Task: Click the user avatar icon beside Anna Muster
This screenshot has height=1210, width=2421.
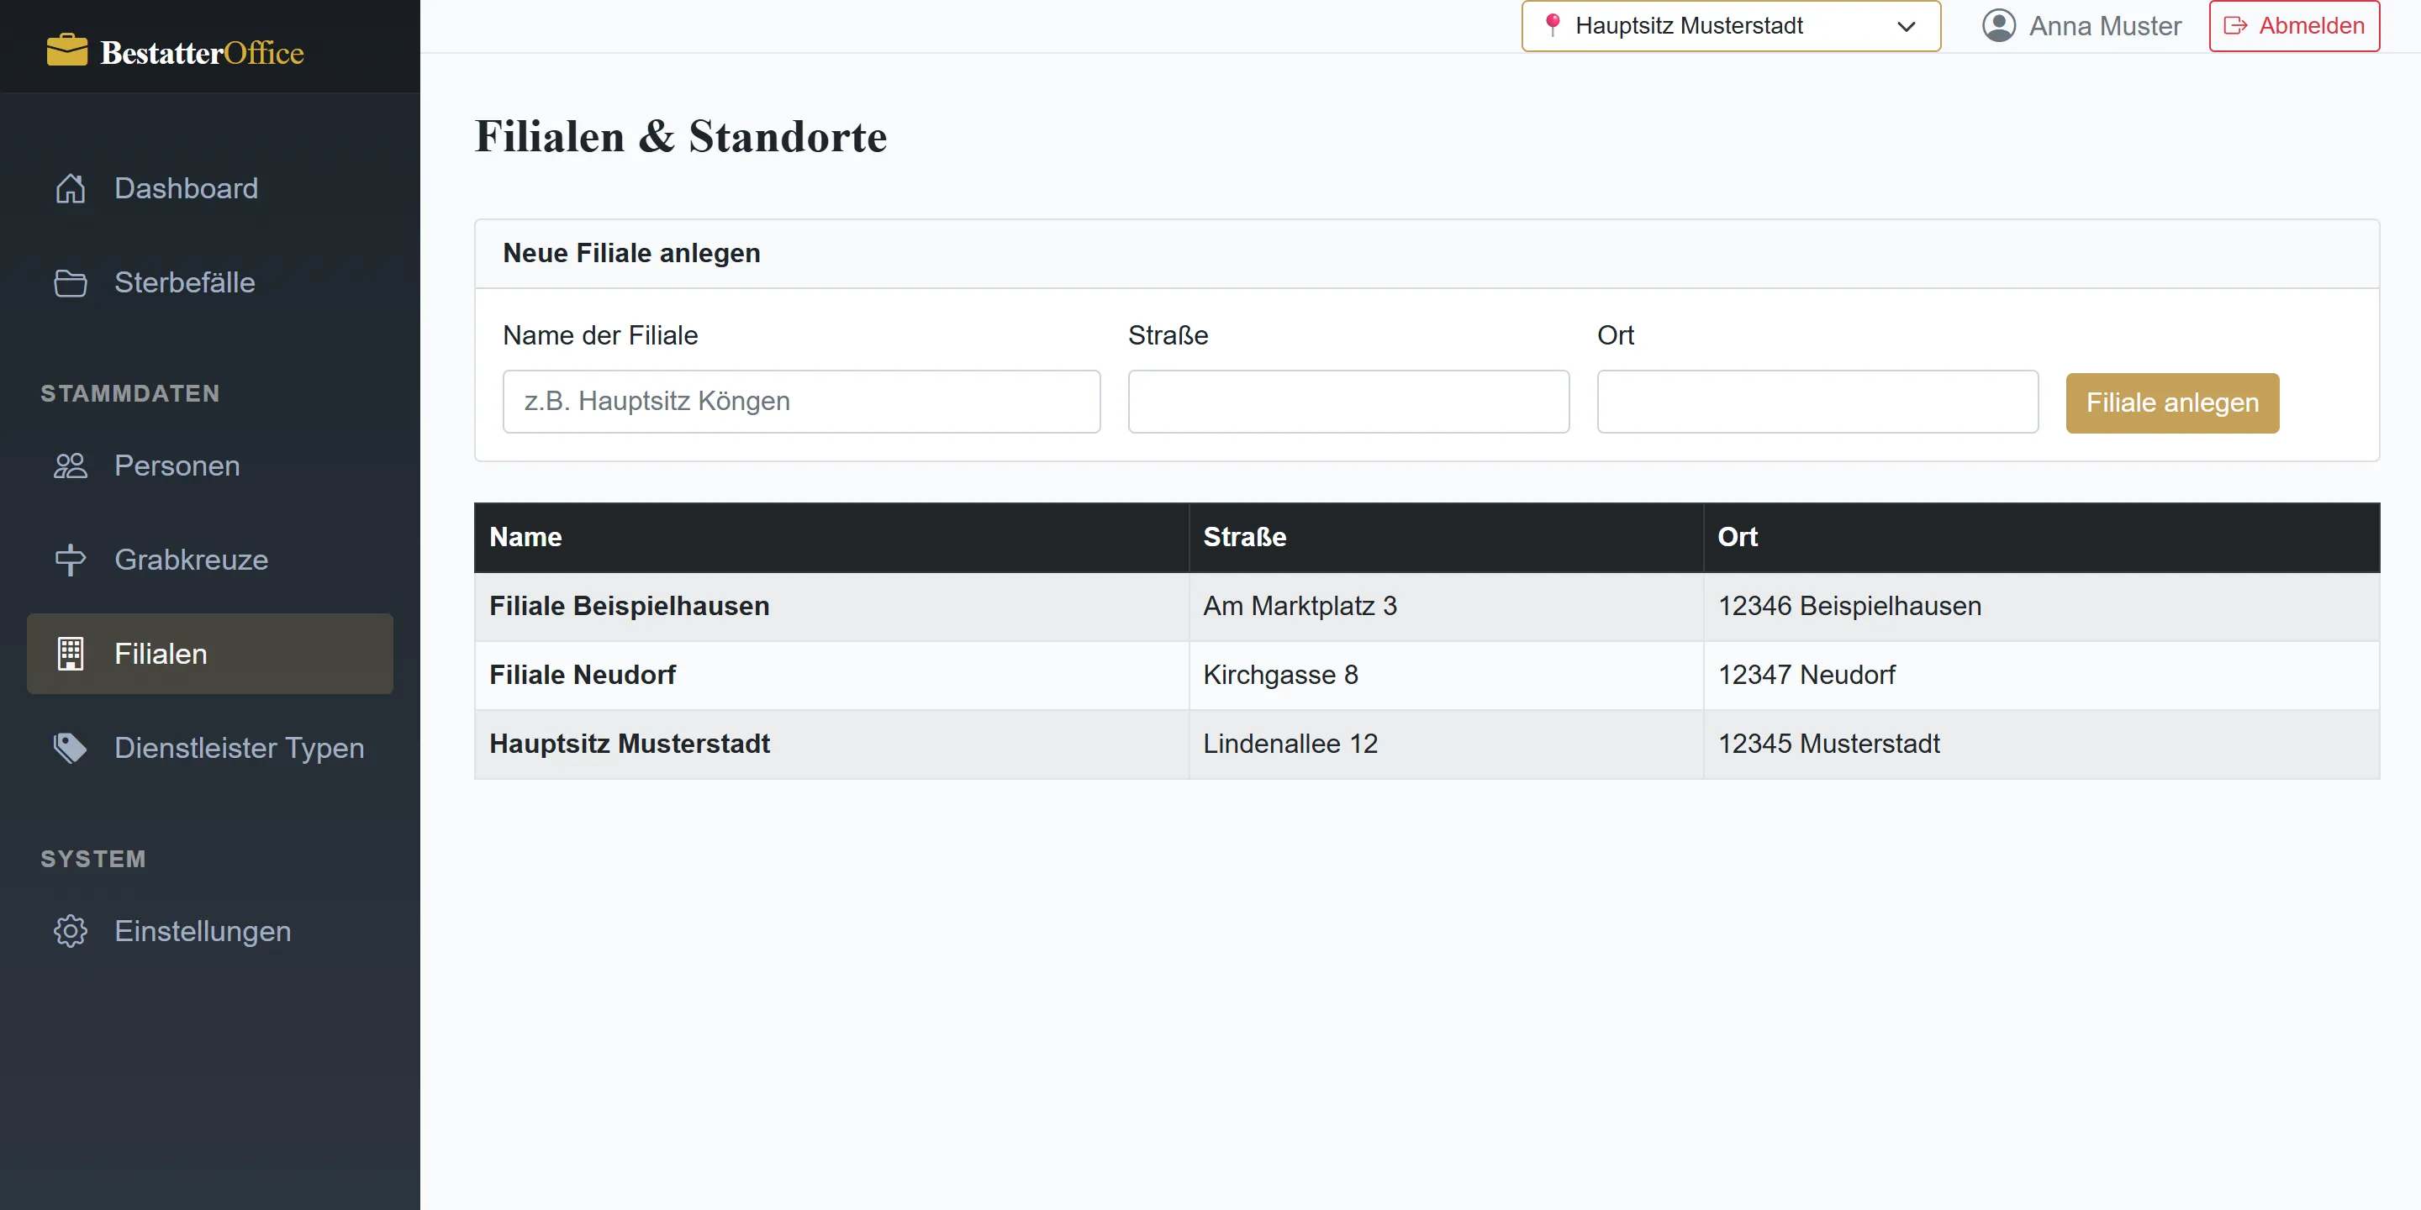Action: coord(1998,25)
